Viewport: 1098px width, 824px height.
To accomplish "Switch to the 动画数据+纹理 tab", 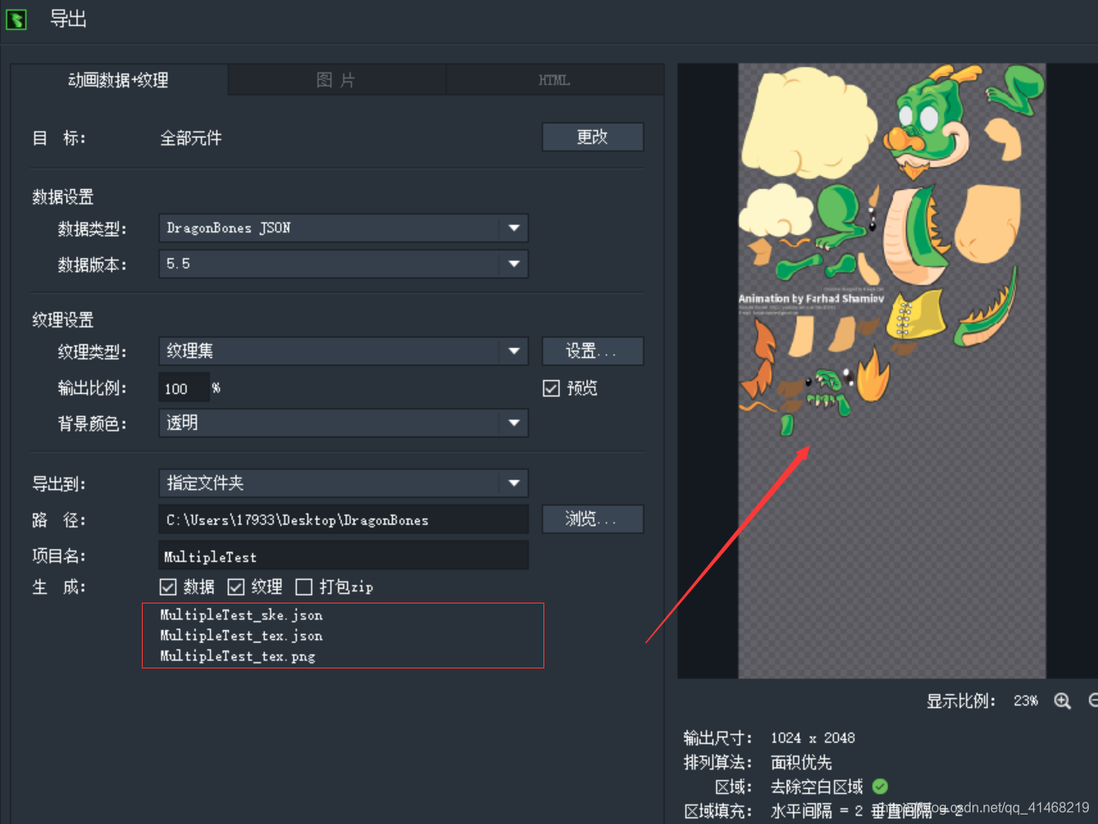I will point(119,79).
